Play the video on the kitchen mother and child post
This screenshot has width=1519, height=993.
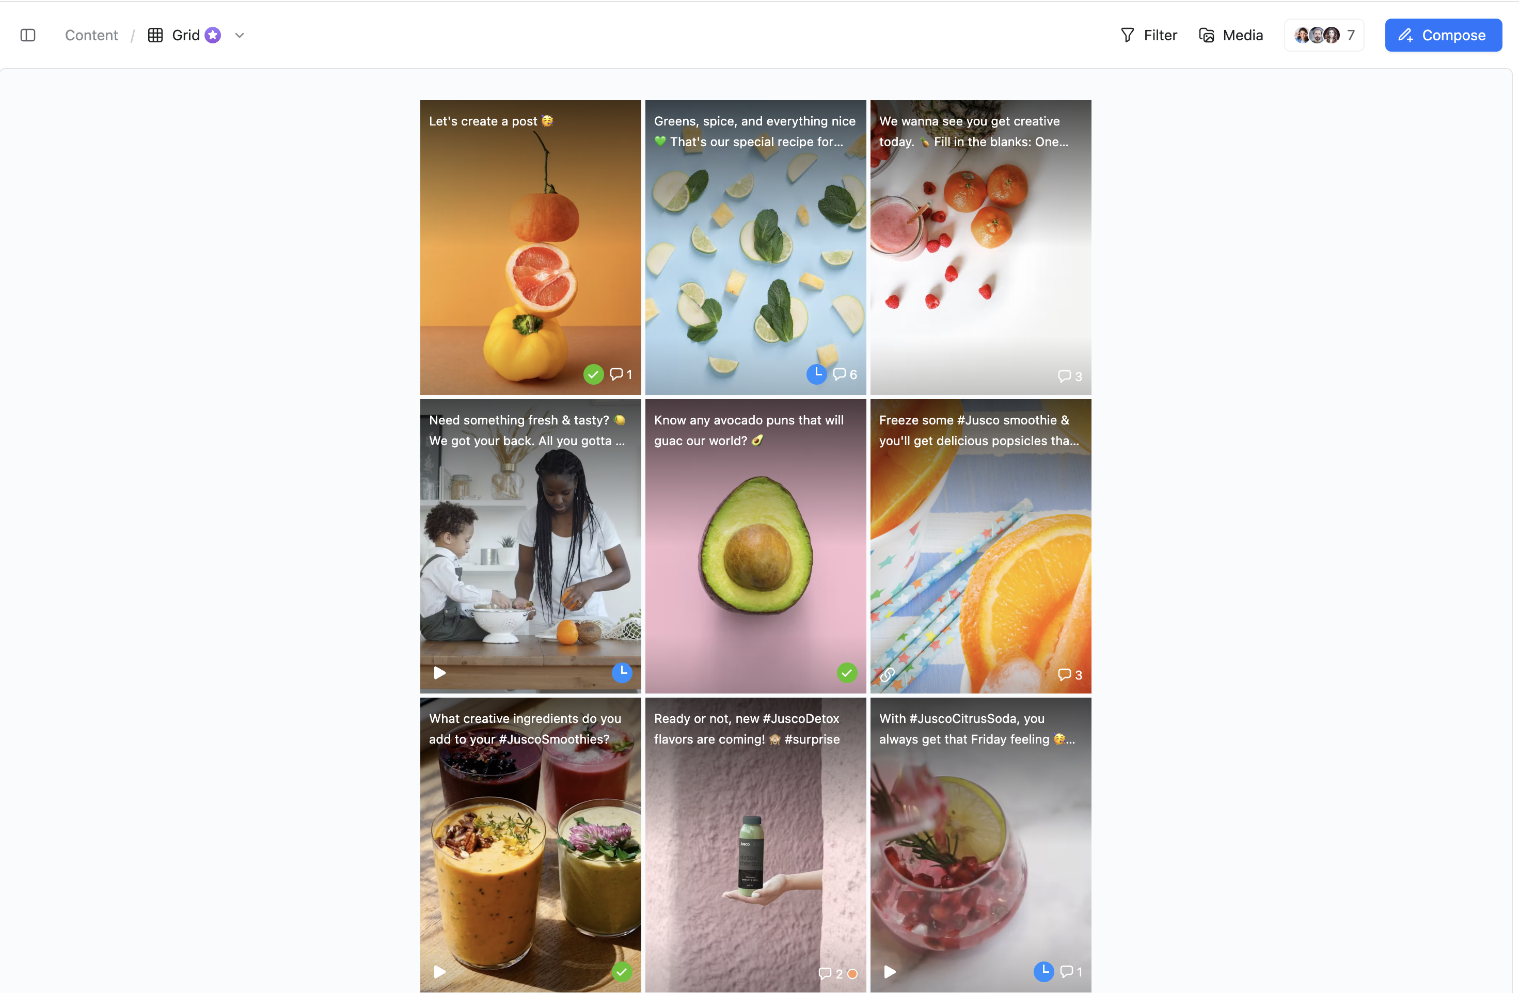click(x=440, y=673)
